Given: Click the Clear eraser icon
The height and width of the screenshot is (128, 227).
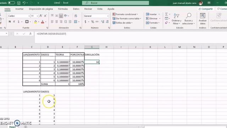Looking at the screenshot, I should 166,23.
